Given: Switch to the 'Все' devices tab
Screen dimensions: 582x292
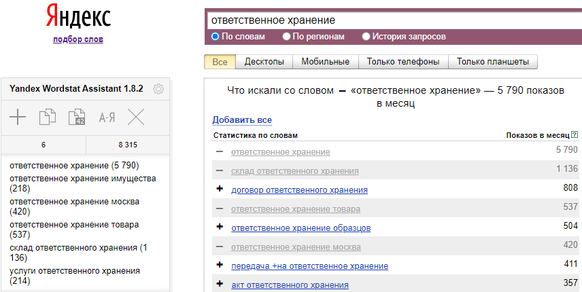Looking at the screenshot, I should [x=220, y=62].
